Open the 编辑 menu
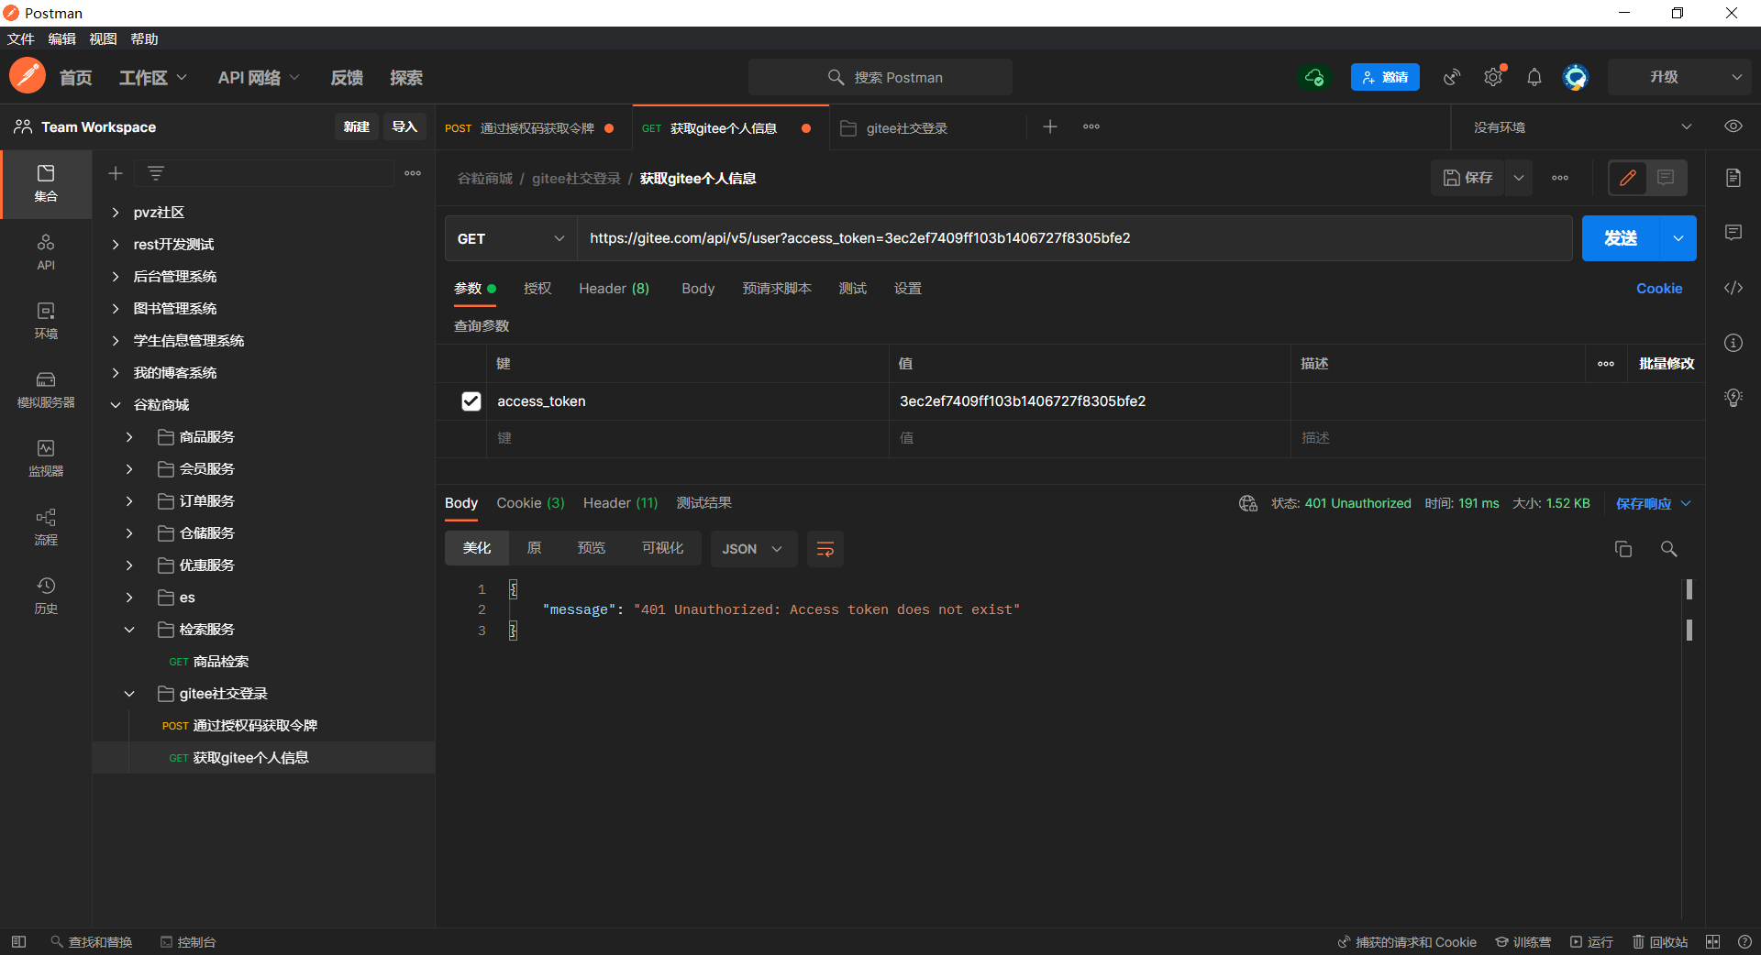Image resolution: width=1761 pixels, height=955 pixels. click(61, 38)
